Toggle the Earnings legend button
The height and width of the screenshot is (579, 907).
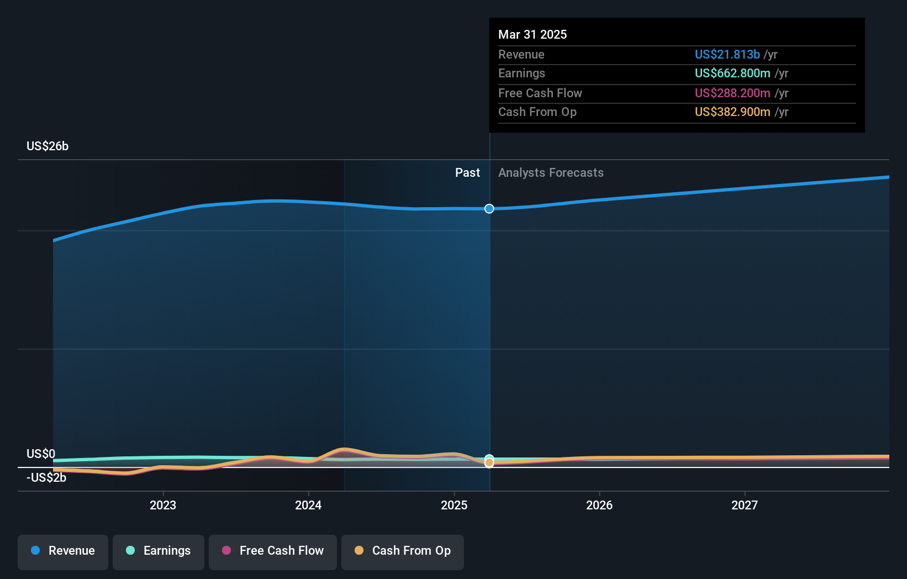[159, 552]
